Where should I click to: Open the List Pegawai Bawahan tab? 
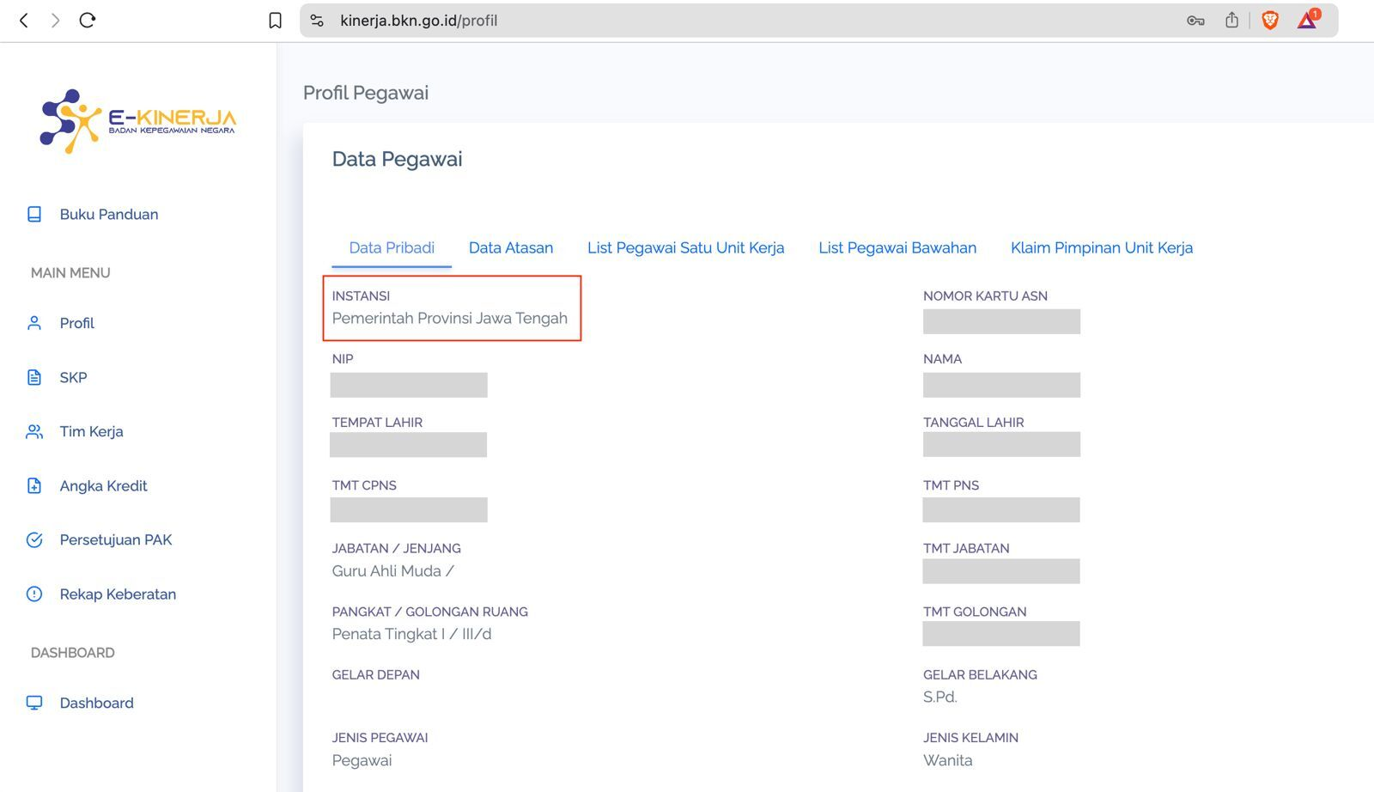point(897,247)
